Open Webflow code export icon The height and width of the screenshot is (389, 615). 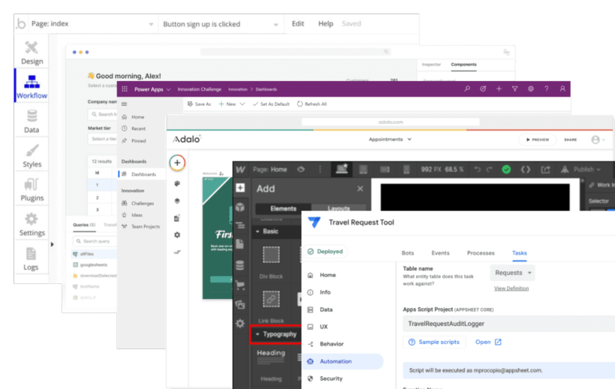tap(526, 169)
